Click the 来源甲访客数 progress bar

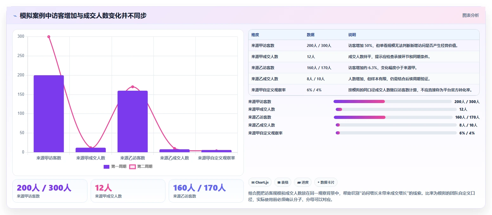point(392,101)
